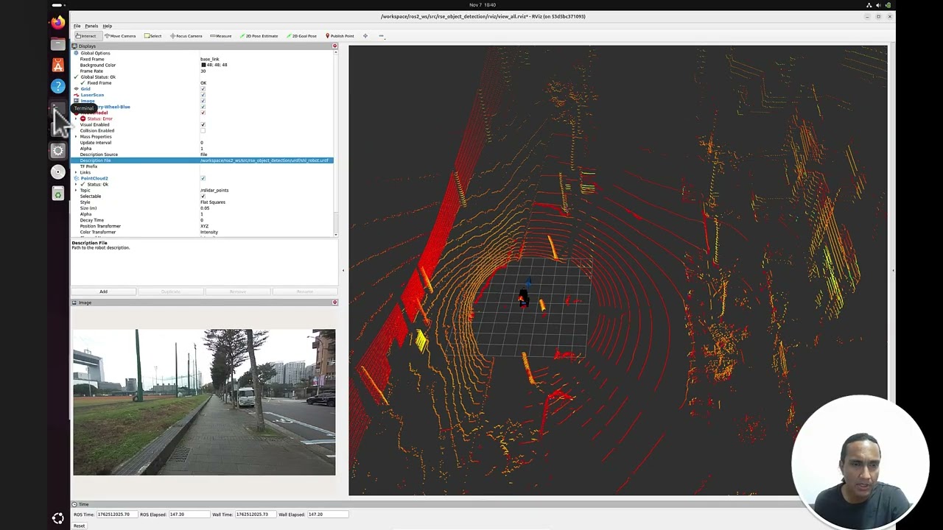Viewport: 943px width, 530px height.
Task: Uncheck the Visual Enabled checkbox
Action: [203, 124]
